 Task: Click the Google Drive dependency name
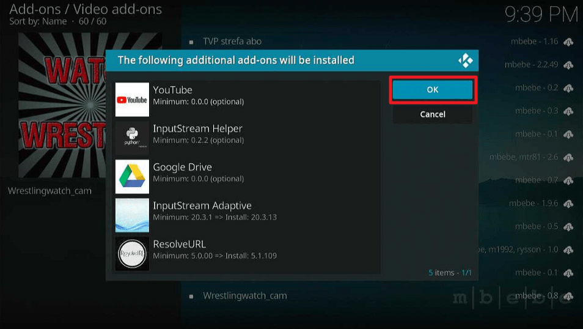click(x=182, y=167)
